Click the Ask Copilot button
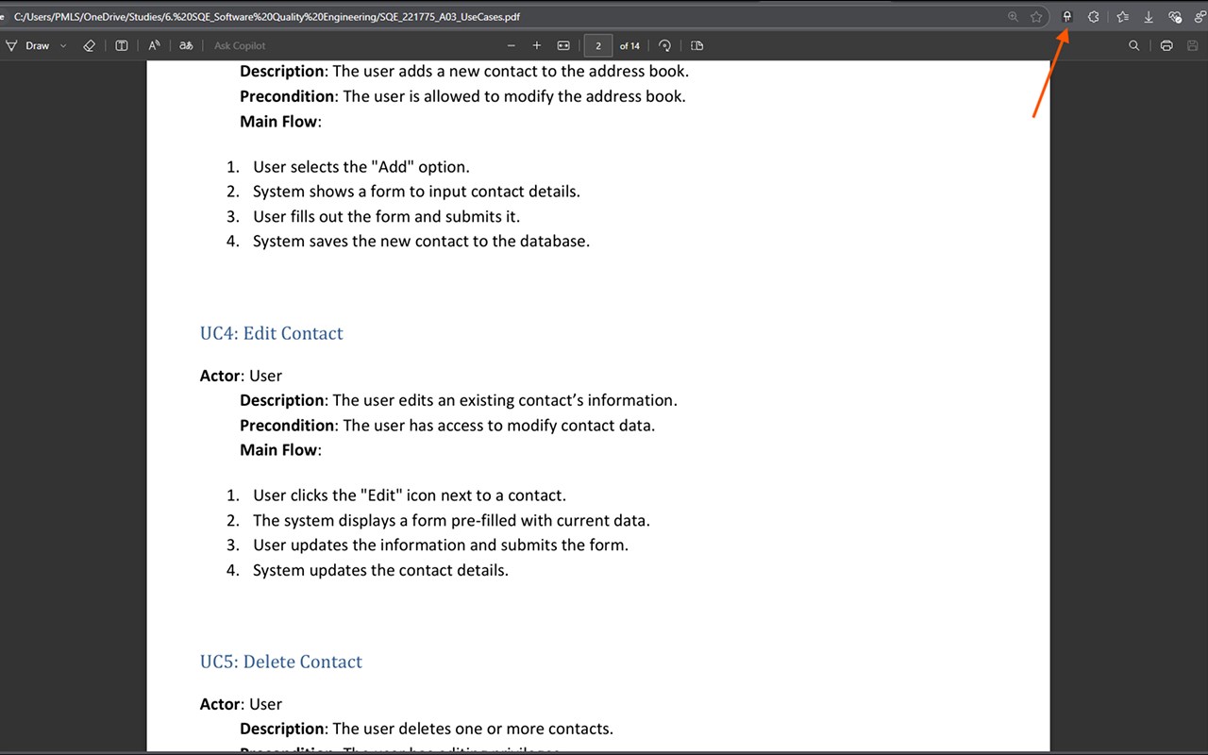This screenshot has width=1208, height=755. pos(240,45)
